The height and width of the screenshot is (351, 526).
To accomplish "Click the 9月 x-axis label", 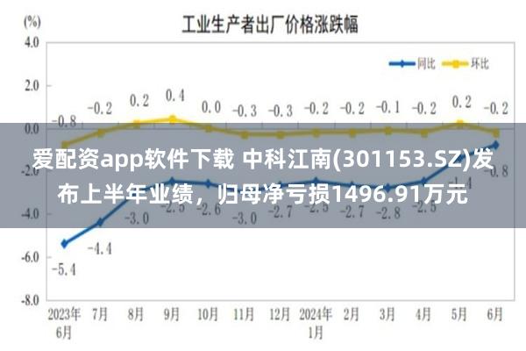I will [x=172, y=315].
